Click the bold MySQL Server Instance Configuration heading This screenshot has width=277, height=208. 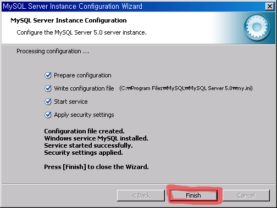click(69, 20)
